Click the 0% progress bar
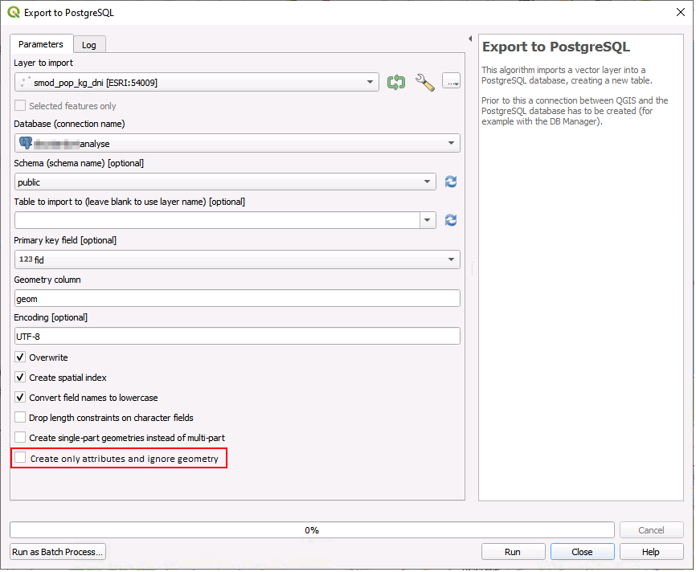Viewport: 696px width, 572px height. click(x=312, y=529)
